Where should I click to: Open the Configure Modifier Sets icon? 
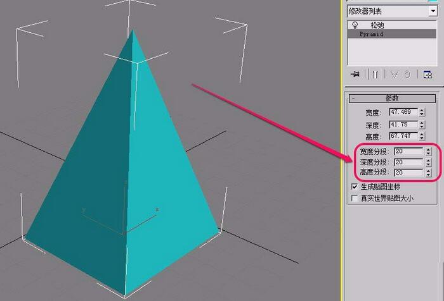[428, 75]
